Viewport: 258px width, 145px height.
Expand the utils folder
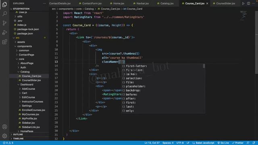[20, 17]
